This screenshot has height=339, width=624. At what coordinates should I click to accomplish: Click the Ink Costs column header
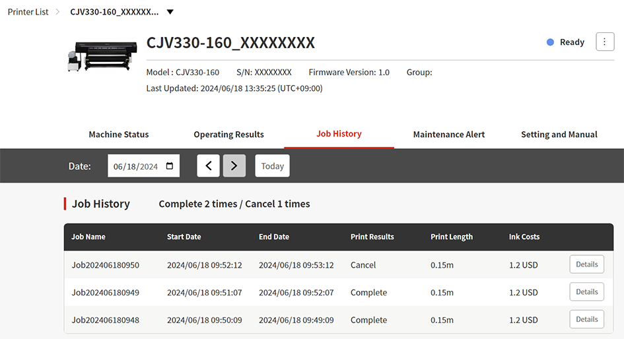(524, 237)
